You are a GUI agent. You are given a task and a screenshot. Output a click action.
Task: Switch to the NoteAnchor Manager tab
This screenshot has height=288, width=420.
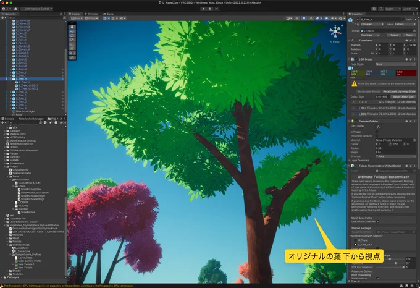31,119
